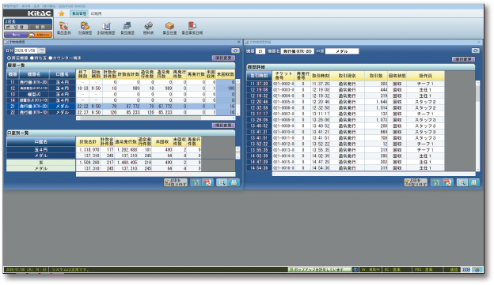Screen dimensions: 494x285
Task: Switch to the tab next to 景品管理
Action: click(96, 13)
